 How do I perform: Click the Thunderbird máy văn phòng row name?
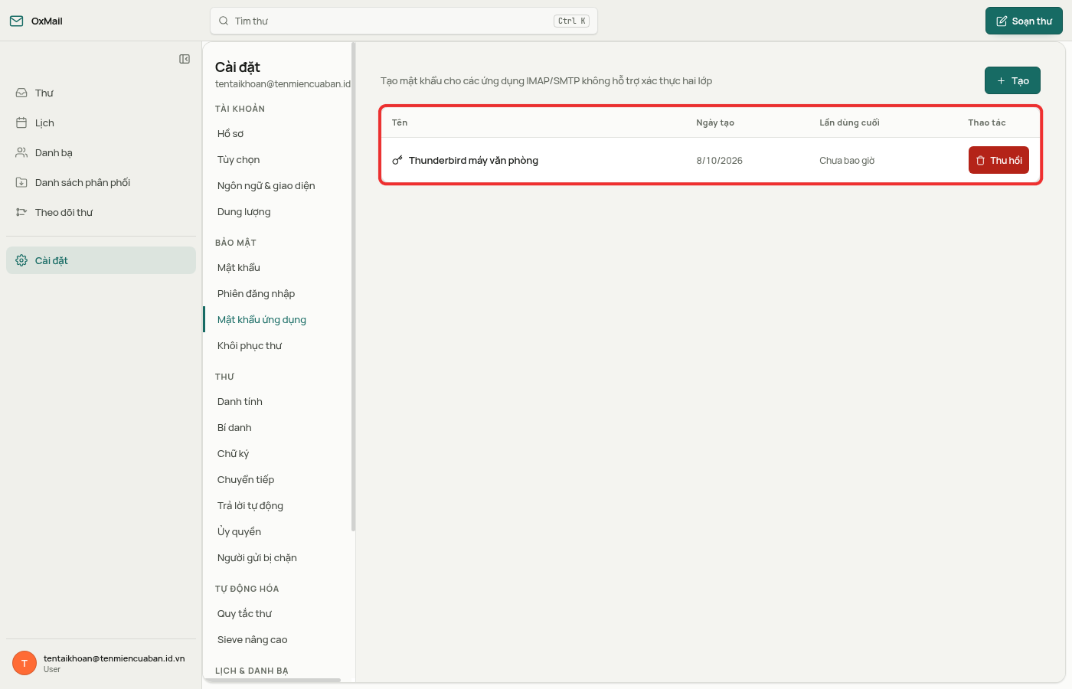coord(473,160)
